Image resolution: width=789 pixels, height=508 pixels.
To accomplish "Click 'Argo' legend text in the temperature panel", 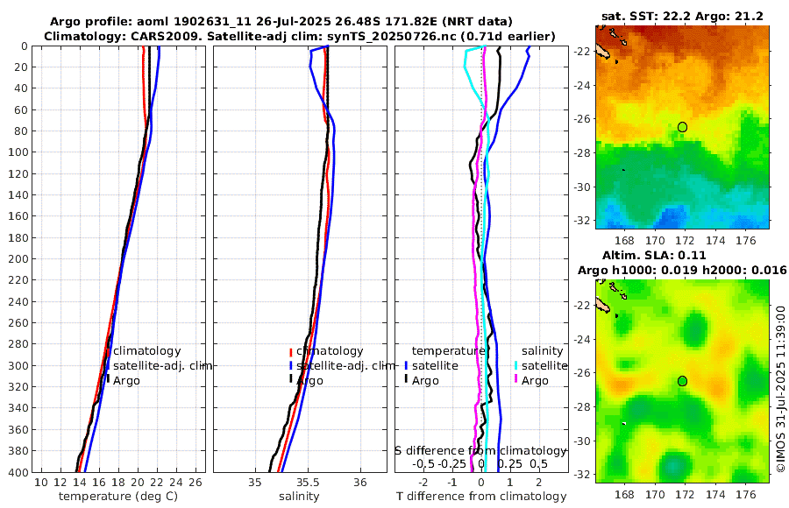I will pyautogui.click(x=126, y=381).
